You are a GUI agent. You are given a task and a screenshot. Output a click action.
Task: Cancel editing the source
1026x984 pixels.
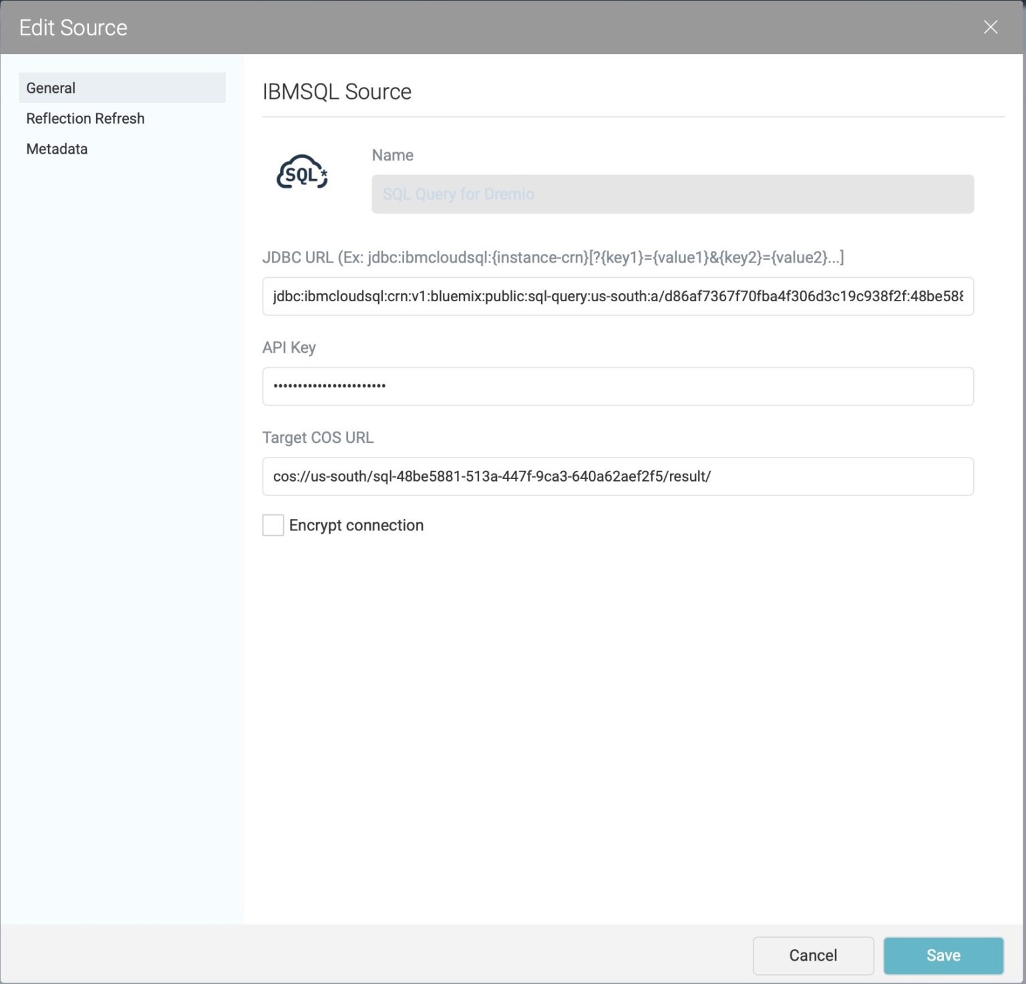click(x=813, y=955)
